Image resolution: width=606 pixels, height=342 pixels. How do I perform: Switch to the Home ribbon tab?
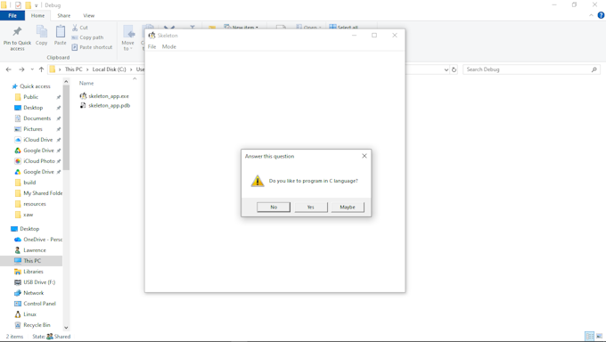coord(37,16)
